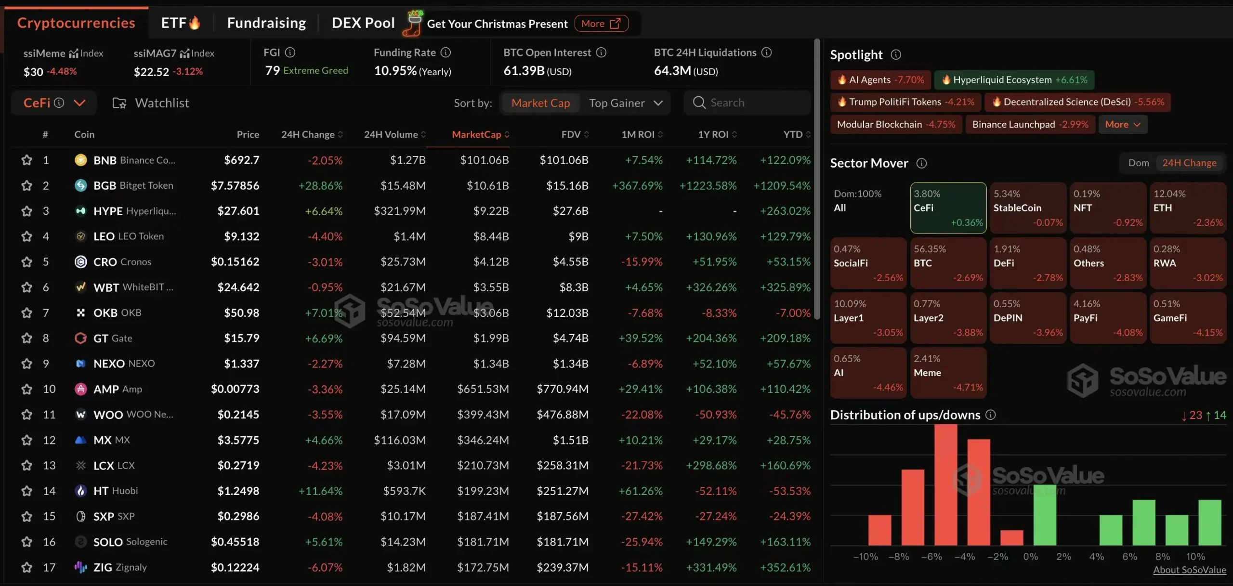Image resolution: width=1233 pixels, height=586 pixels.
Task: Click the ssiMeme index chart icon
Action: coord(74,53)
